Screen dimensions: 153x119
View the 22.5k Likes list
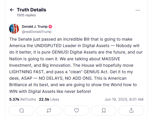click(49, 99)
